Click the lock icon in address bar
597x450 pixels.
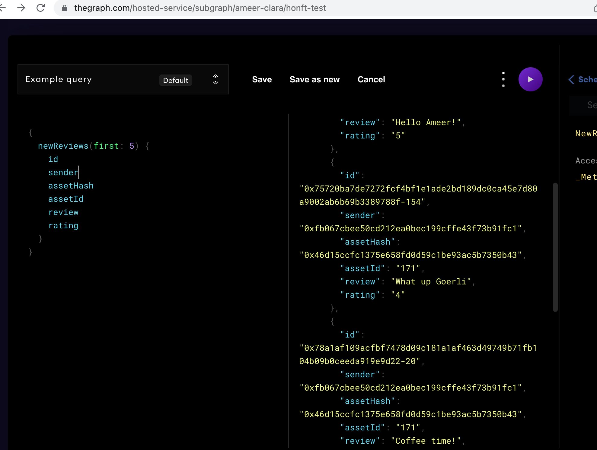[64, 8]
